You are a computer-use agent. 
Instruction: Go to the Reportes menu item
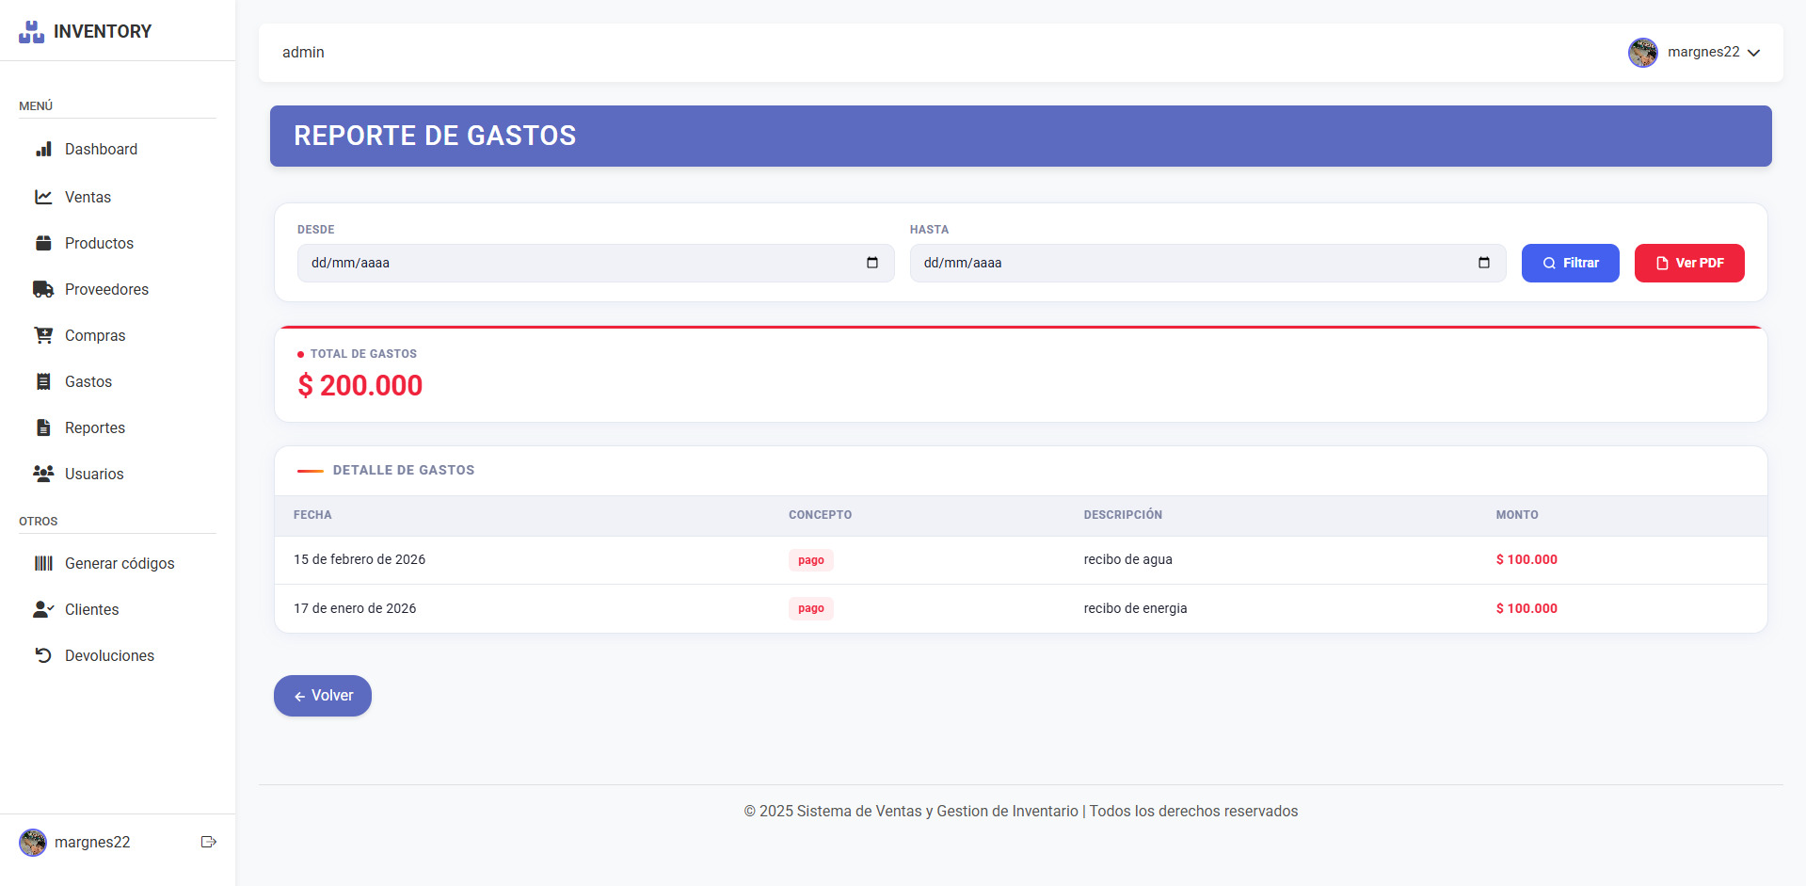coord(94,427)
